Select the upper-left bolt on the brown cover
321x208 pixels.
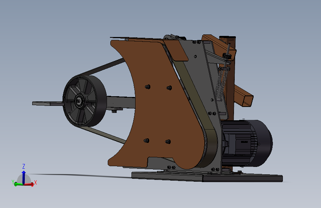(x=147, y=87)
